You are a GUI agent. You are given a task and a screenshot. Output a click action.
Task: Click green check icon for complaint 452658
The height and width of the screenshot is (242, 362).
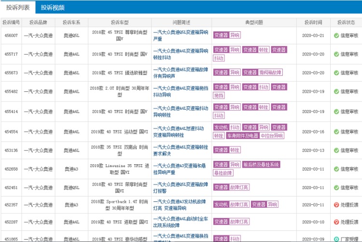[x=336, y=169]
